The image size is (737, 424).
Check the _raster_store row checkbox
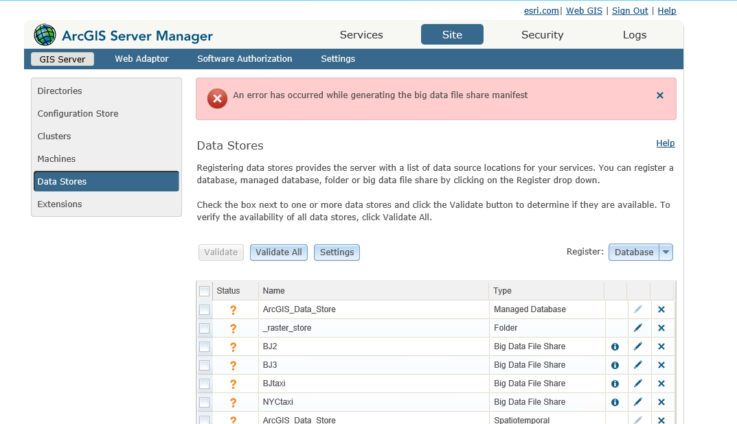205,328
